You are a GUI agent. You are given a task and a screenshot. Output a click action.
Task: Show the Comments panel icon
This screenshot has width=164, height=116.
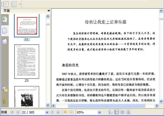tap(5, 90)
